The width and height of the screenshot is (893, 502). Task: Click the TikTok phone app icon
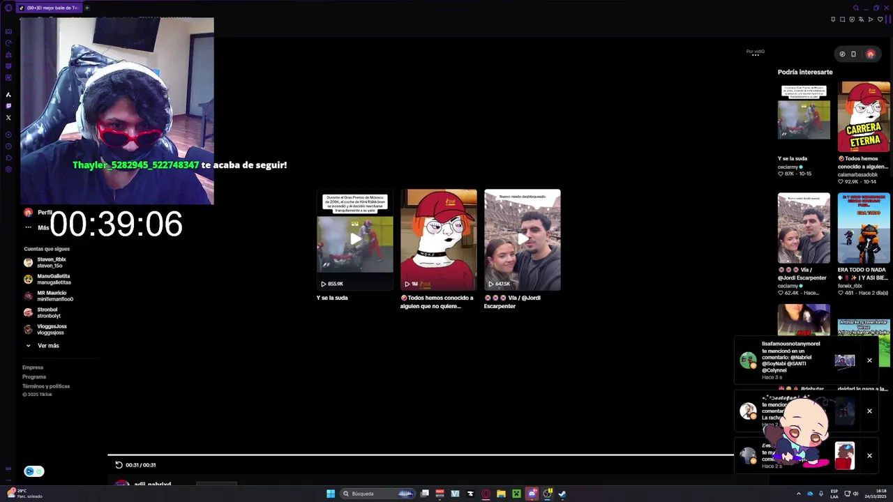tap(853, 54)
